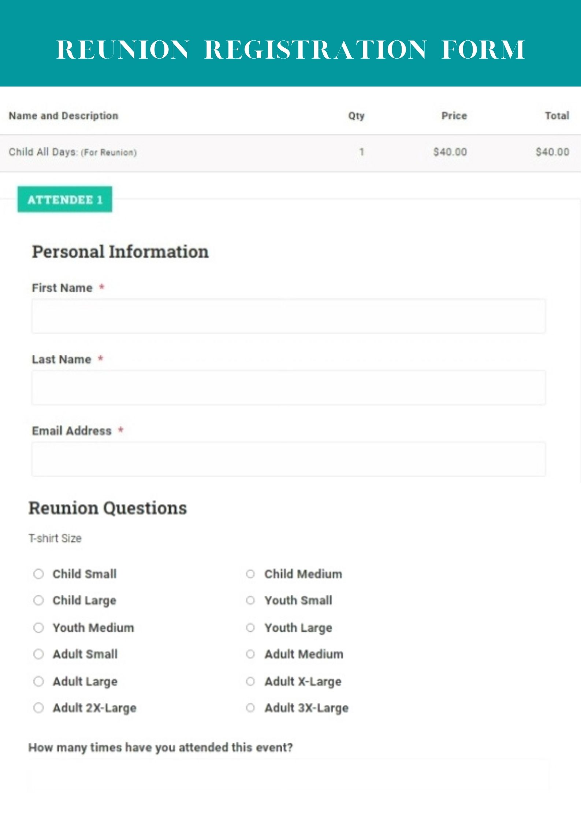Pick Youth Large t-shirt size
Screen dimensions: 581x823
pyautogui.click(x=250, y=628)
